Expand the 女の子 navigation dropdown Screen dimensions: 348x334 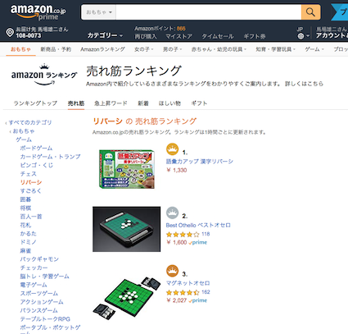(144, 49)
